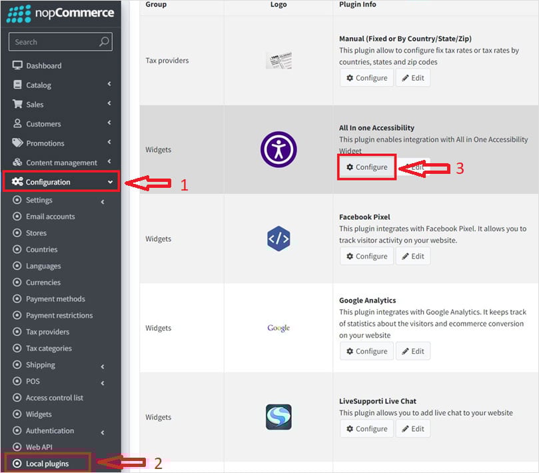This screenshot has width=539, height=473.
Task: Click the Group column header
Action: [156, 5]
